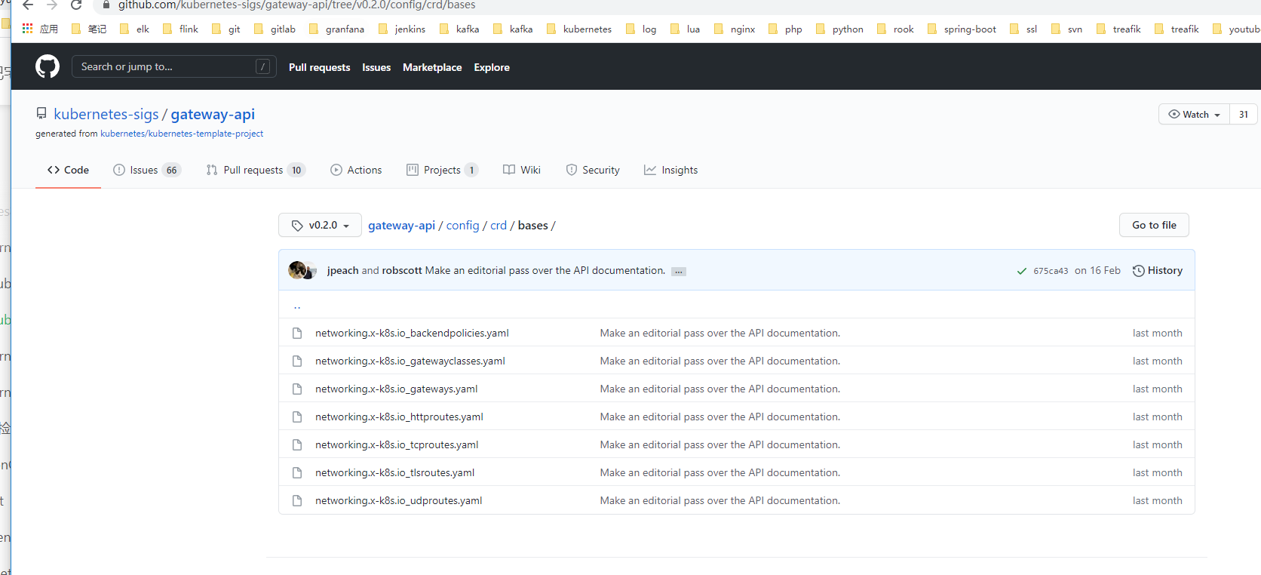
Task: Open the repository Pull requests tab
Action: pyautogui.click(x=256, y=170)
